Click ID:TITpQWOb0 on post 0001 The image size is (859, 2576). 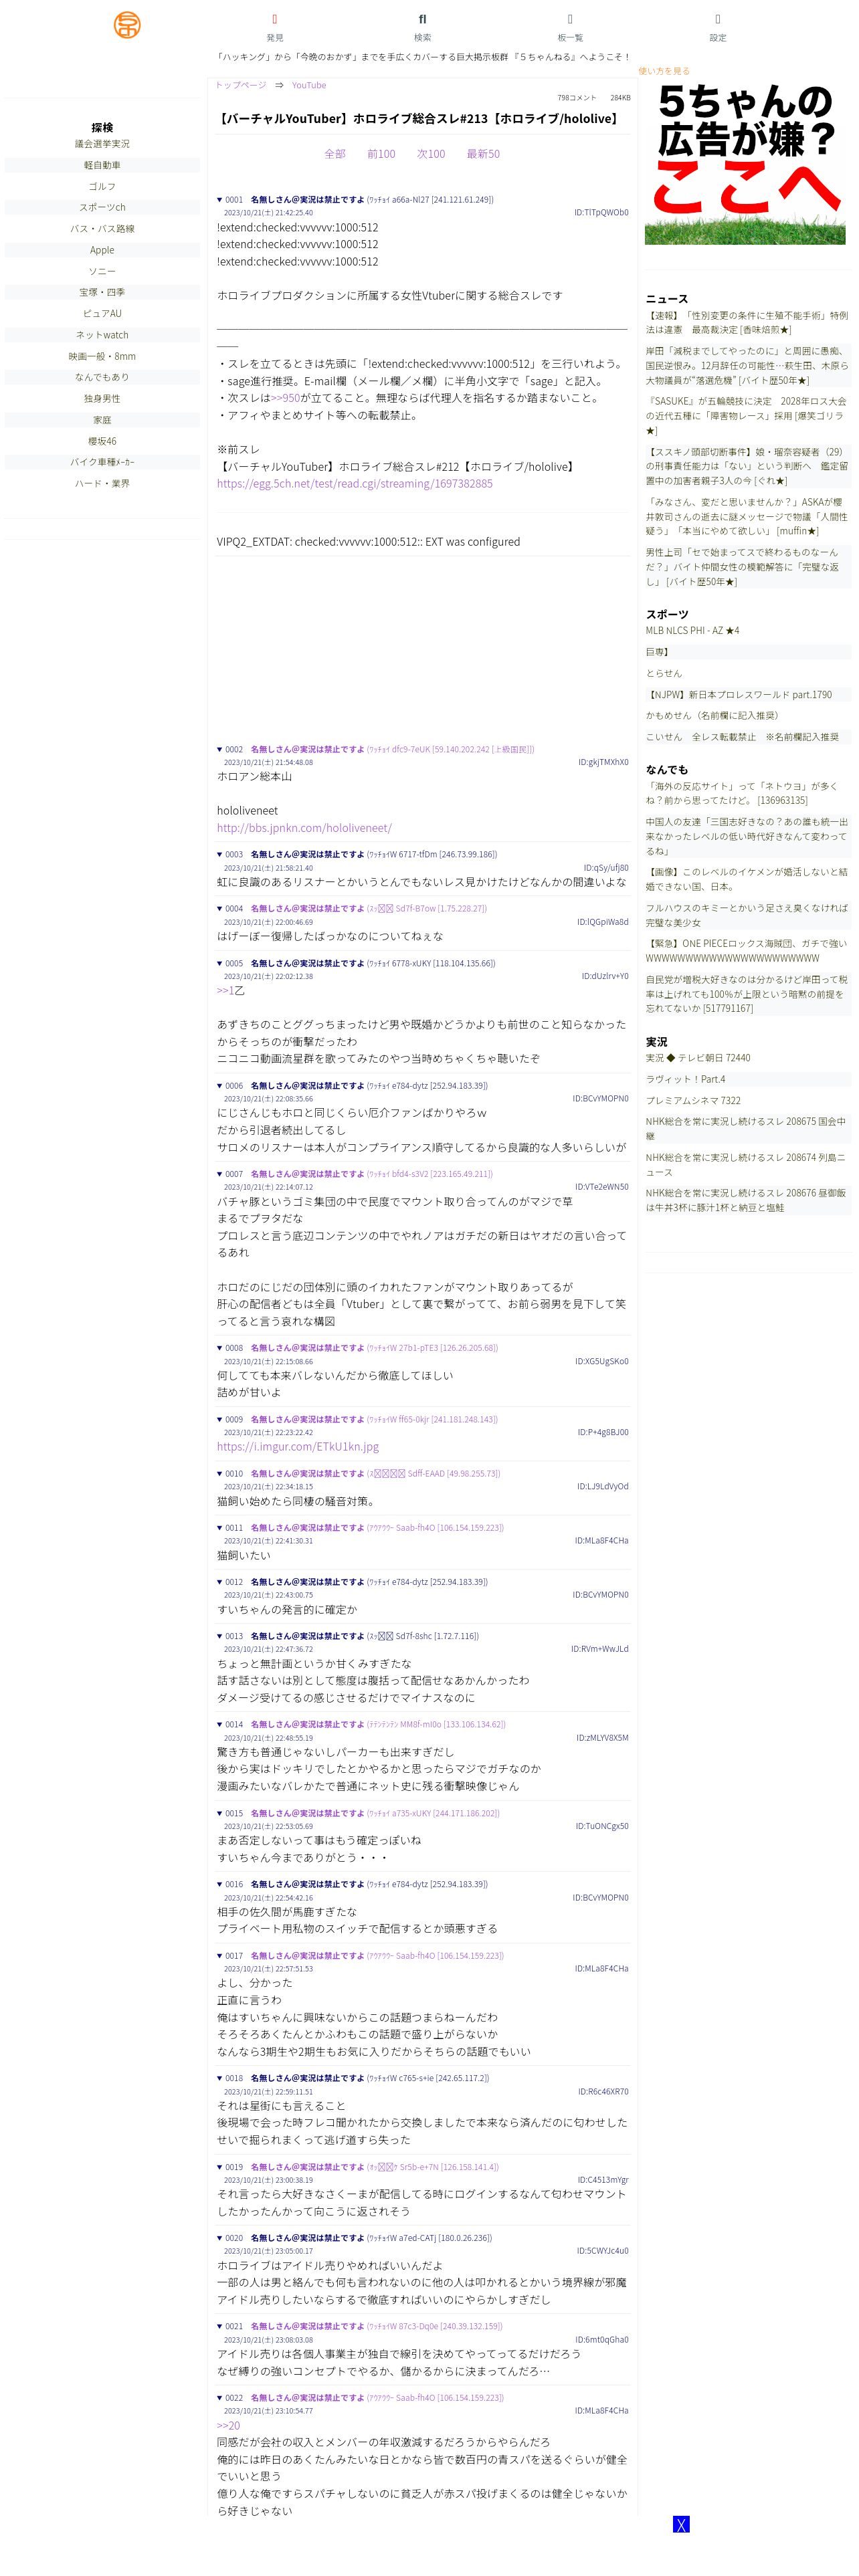tap(601, 212)
